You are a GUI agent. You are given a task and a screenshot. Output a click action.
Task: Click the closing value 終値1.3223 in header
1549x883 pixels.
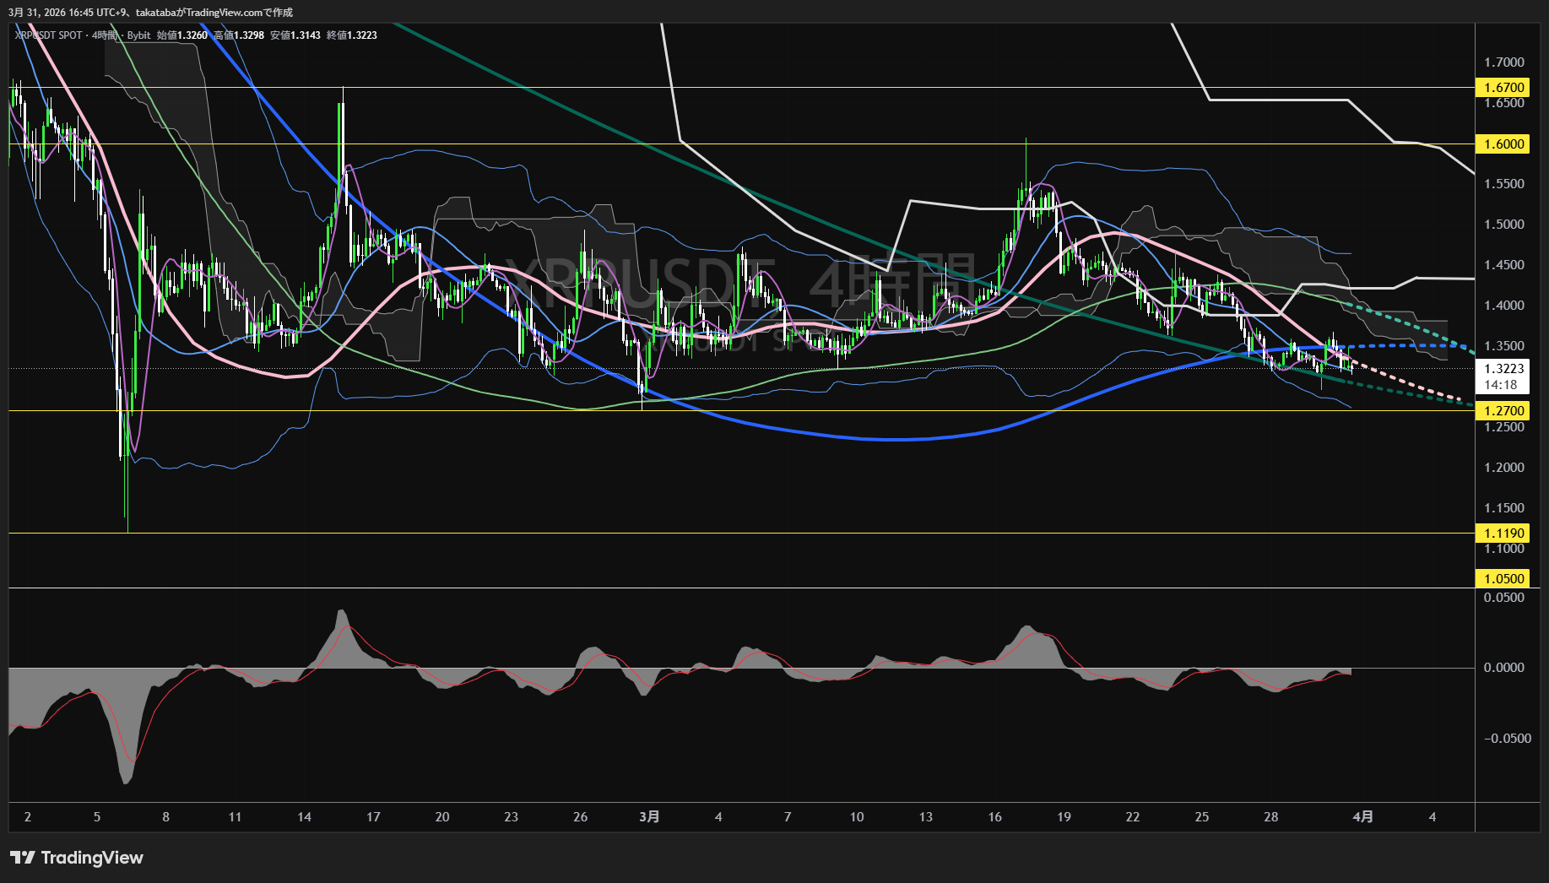click(351, 35)
